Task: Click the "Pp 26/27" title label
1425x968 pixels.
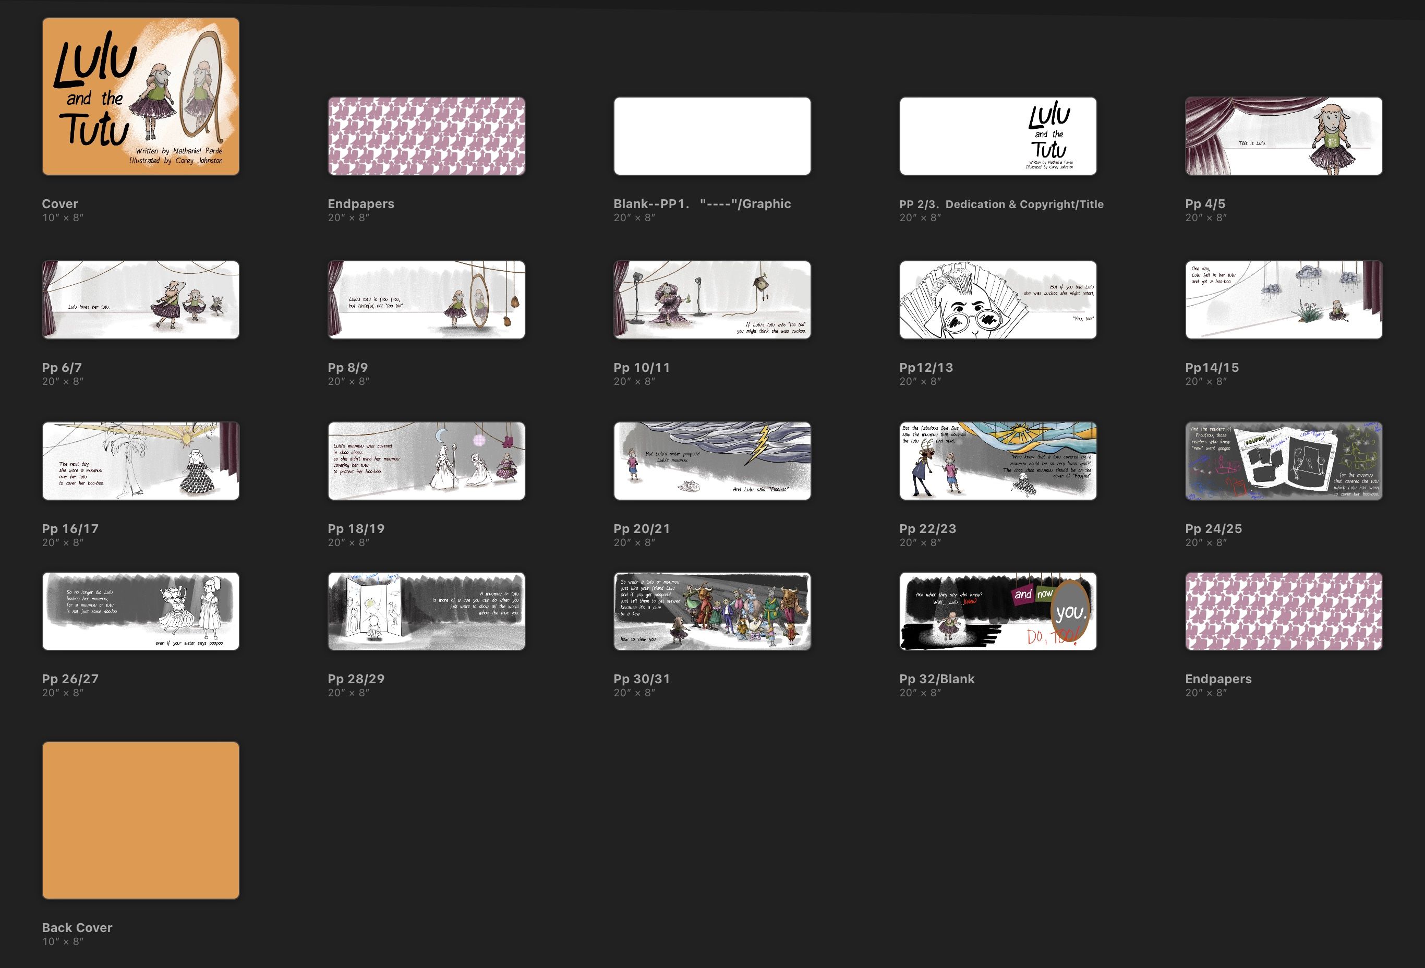Action: point(70,679)
